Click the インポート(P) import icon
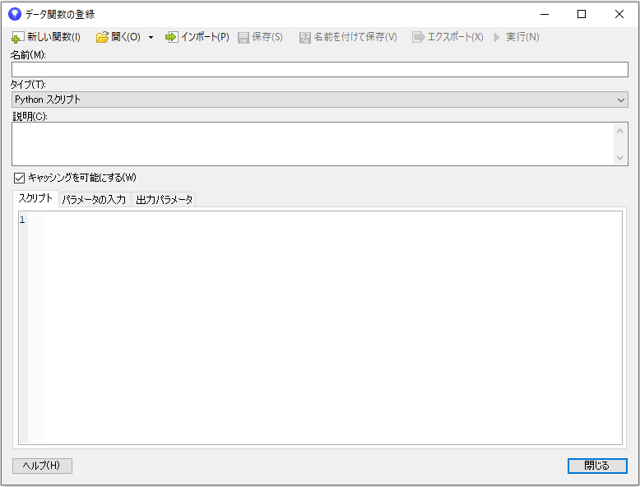 tap(171, 37)
